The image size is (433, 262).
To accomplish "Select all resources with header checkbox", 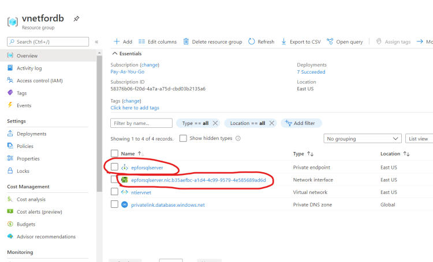I will pyautogui.click(x=114, y=153).
